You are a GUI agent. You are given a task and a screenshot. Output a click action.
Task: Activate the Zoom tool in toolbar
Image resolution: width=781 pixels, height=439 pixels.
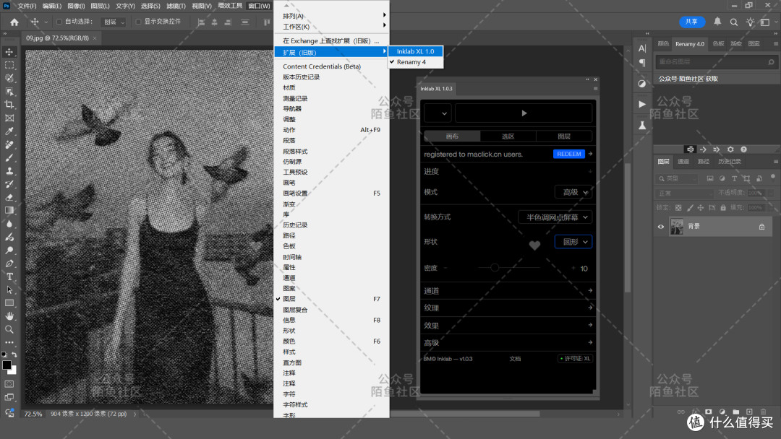pos(9,329)
